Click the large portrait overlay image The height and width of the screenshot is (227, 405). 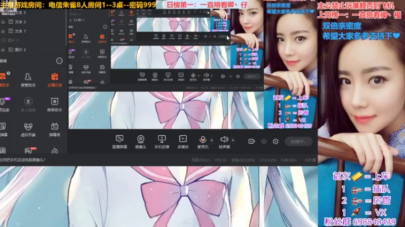point(361,113)
